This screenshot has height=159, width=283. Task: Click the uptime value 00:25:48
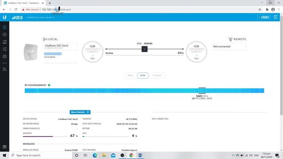[133, 129]
